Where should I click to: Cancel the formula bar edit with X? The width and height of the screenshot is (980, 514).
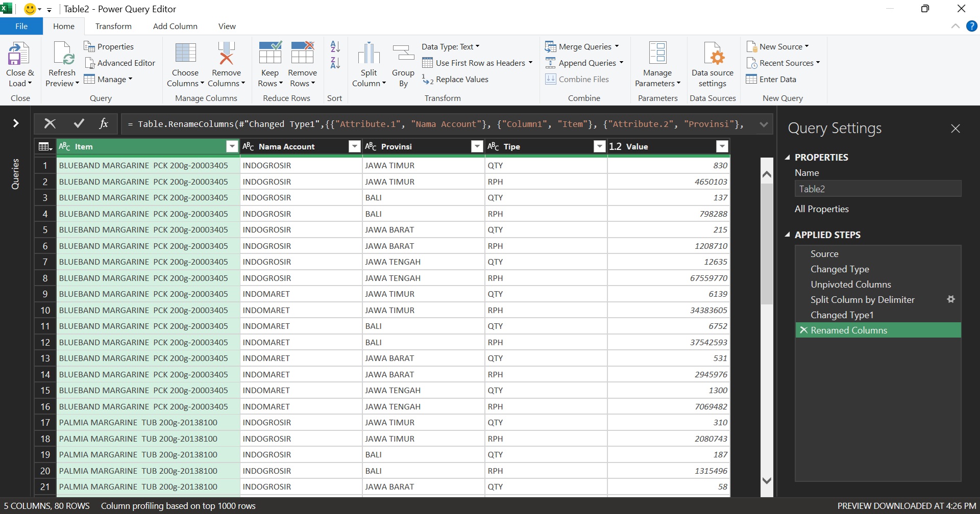coord(50,123)
